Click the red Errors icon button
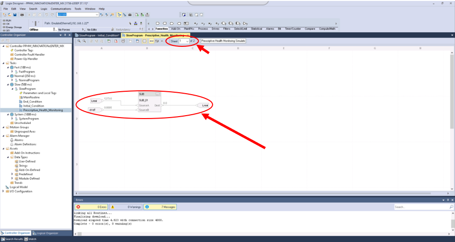 click(79, 207)
